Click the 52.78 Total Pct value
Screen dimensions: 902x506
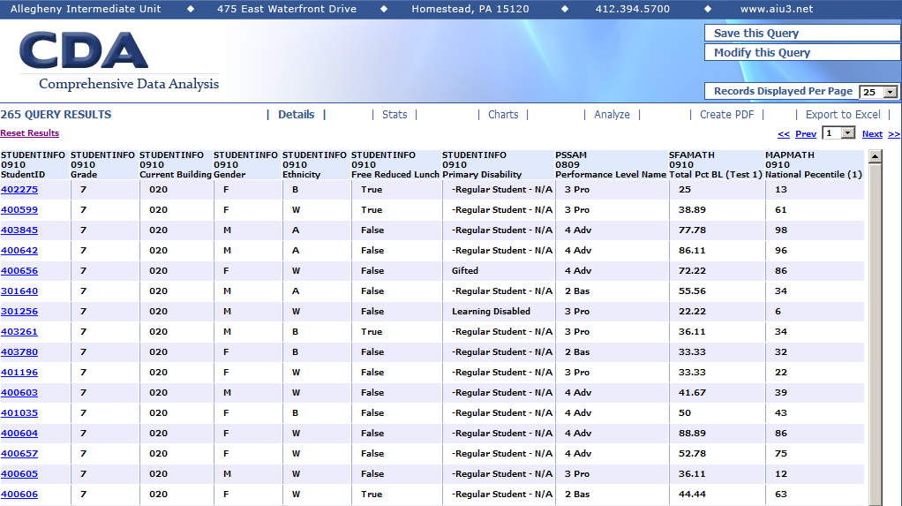[x=692, y=454]
